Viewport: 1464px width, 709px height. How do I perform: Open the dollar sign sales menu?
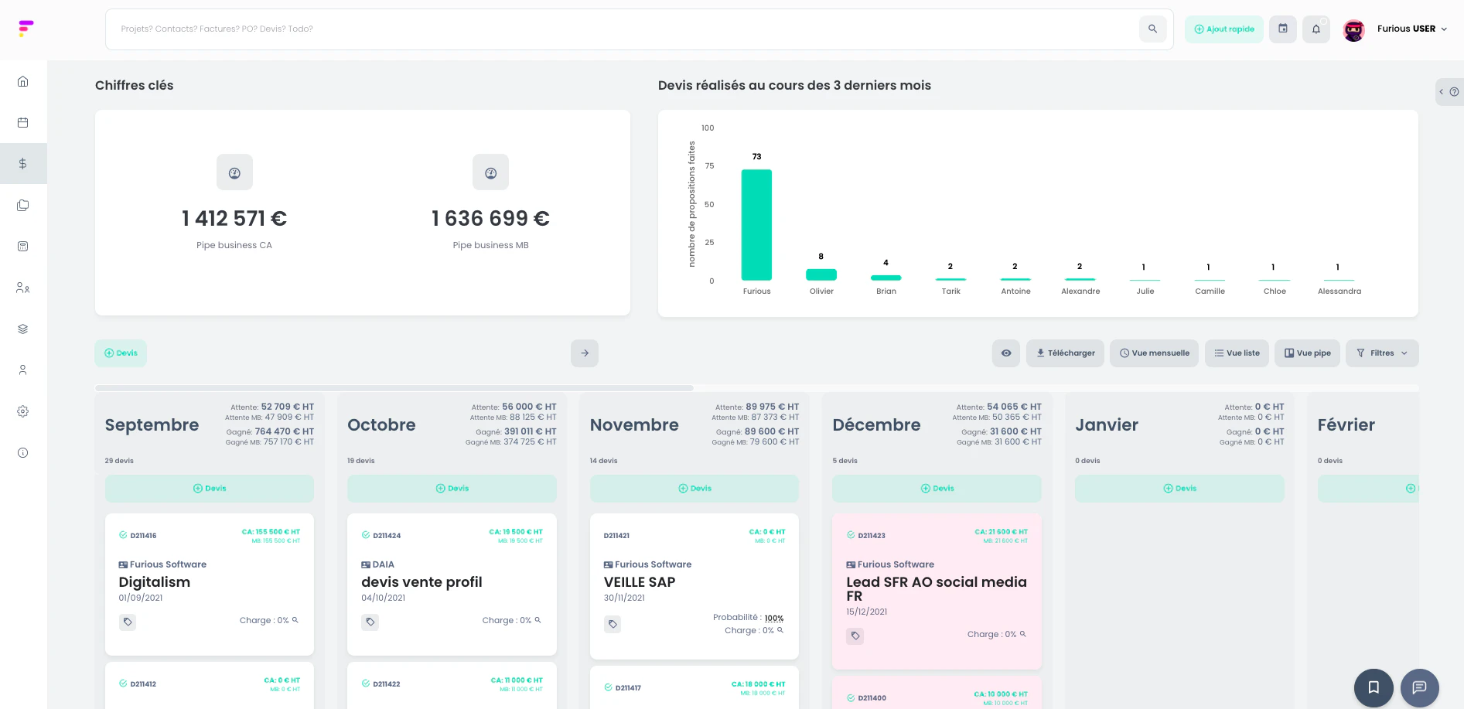pos(23,164)
